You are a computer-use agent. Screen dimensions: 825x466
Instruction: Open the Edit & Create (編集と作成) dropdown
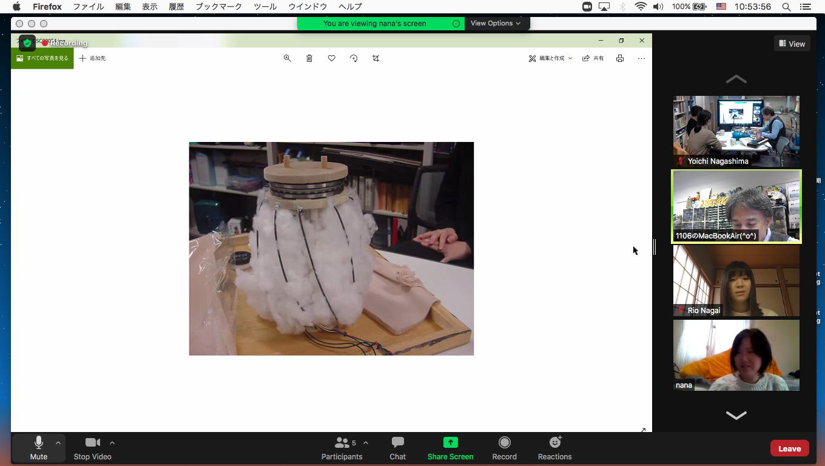[550, 58]
